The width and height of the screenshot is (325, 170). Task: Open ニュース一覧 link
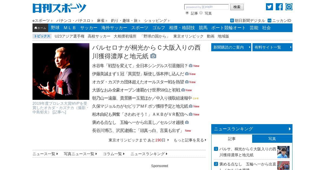(x=45, y=154)
